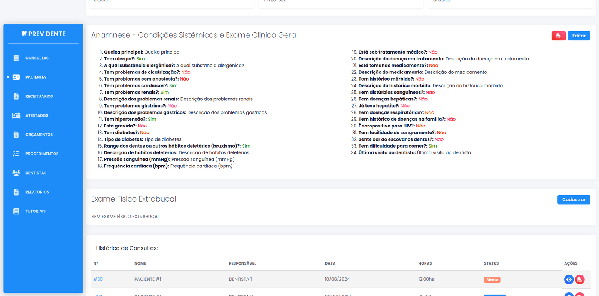Screen dimensions: 599x296
Task: Click the Dentistas group icon
Action: point(16,173)
